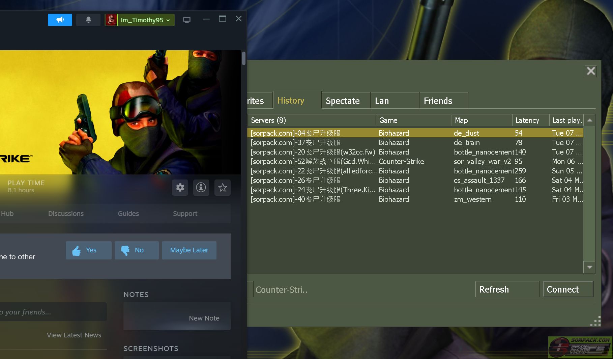Open the Support tab in Steam
The height and width of the screenshot is (359, 613).
tap(185, 214)
